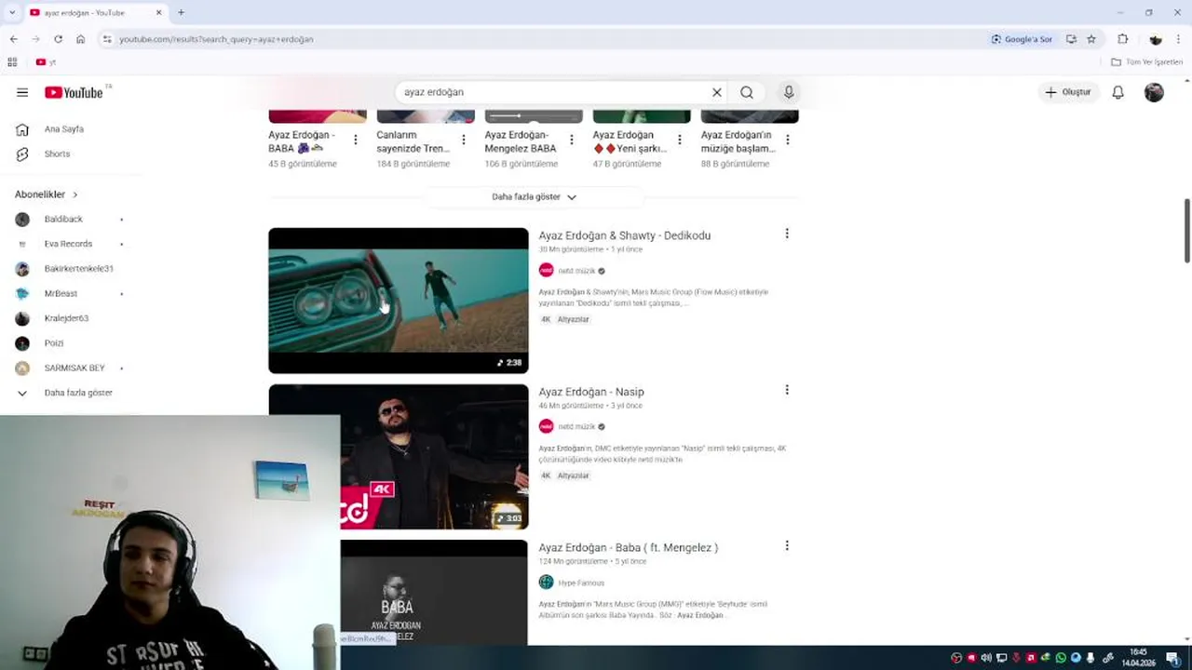Open the YouTube hamburger guide menu
This screenshot has width=1192, height=670.
click(x=22, y=92)
